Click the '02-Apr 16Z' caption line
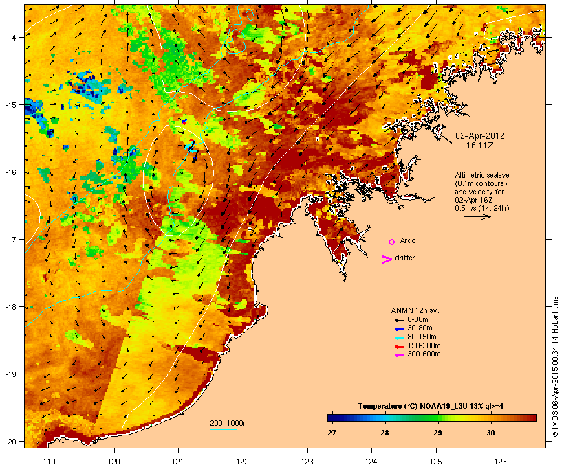The image size is (564, 467). point(474,200)
